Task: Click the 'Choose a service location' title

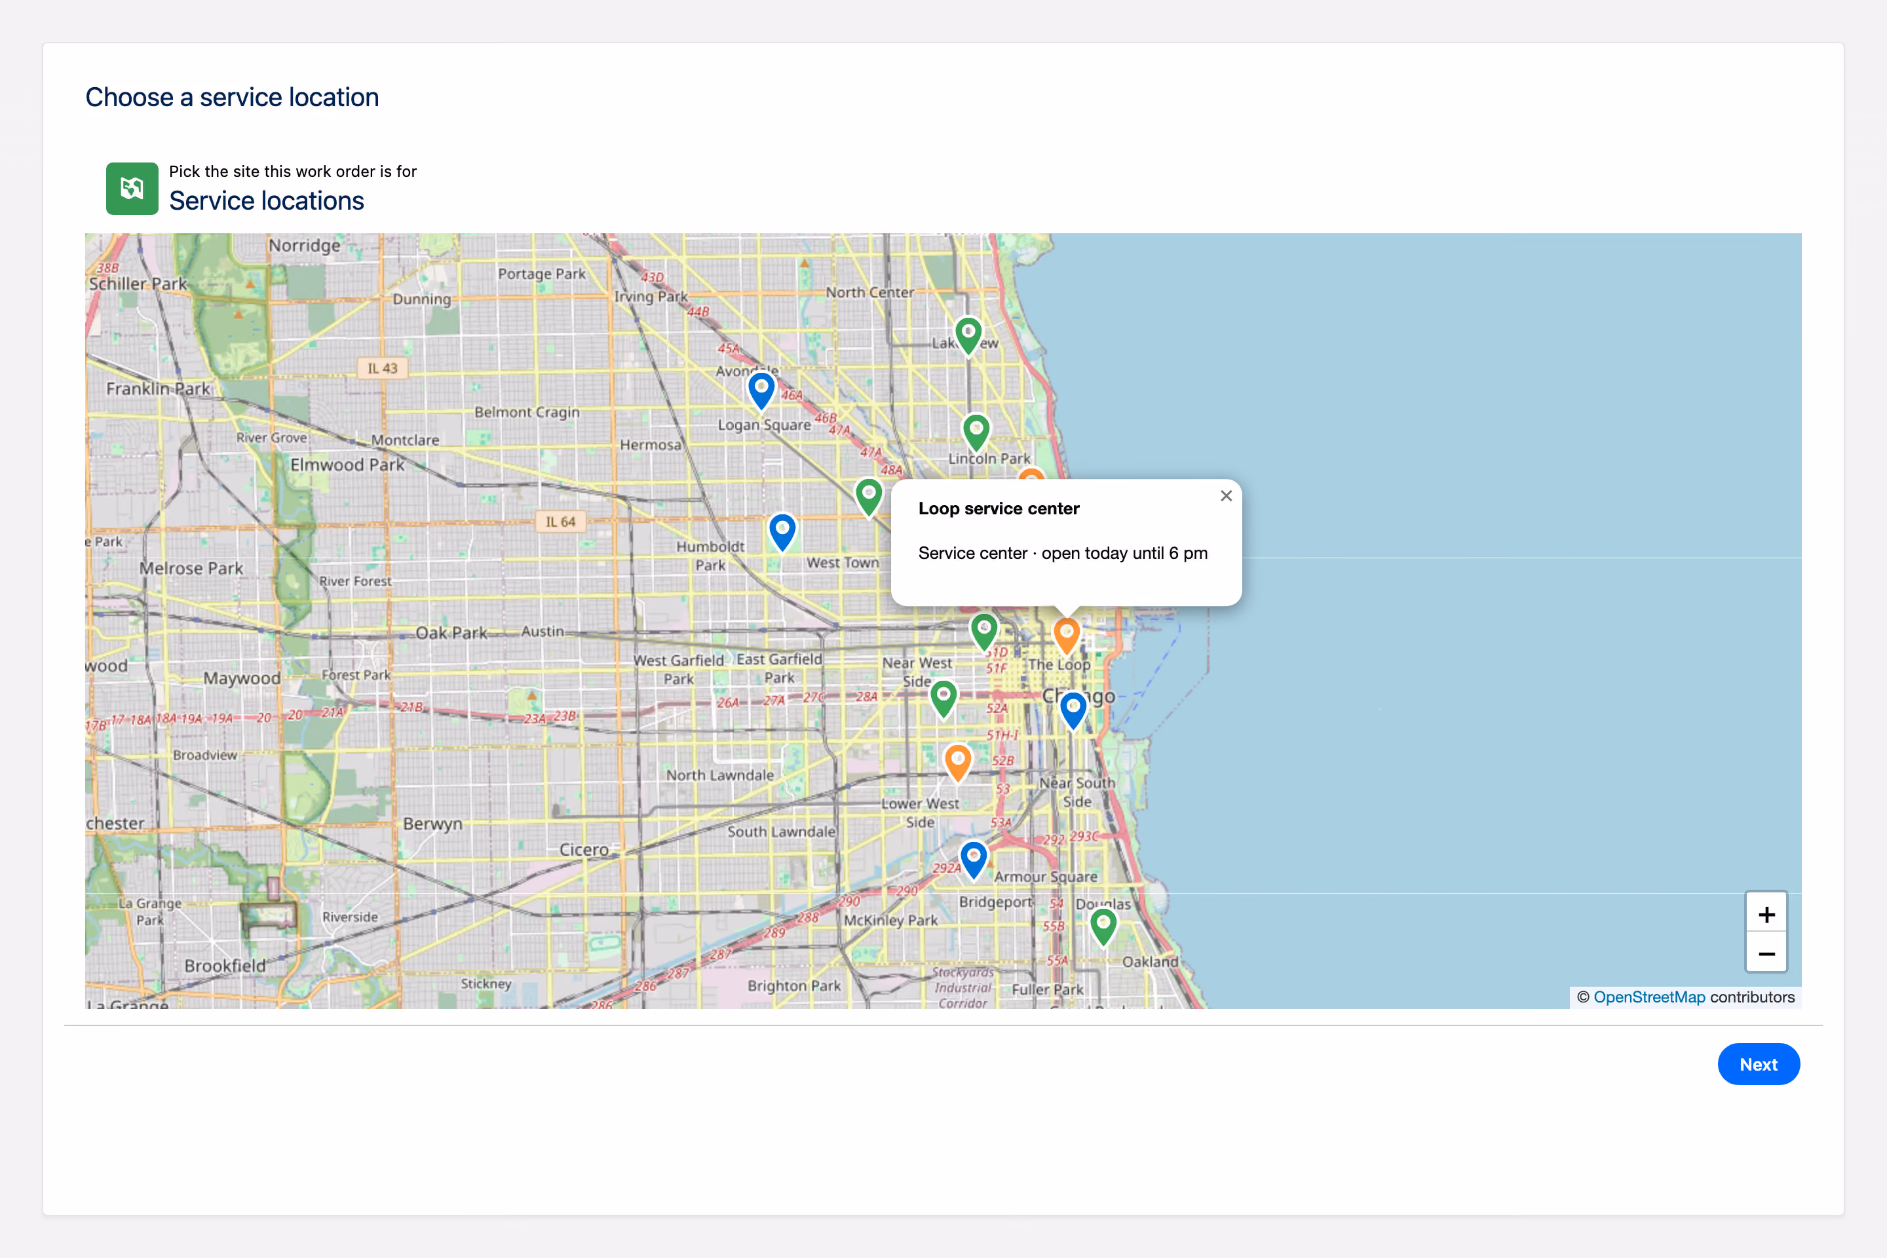Action: (232, 97)
